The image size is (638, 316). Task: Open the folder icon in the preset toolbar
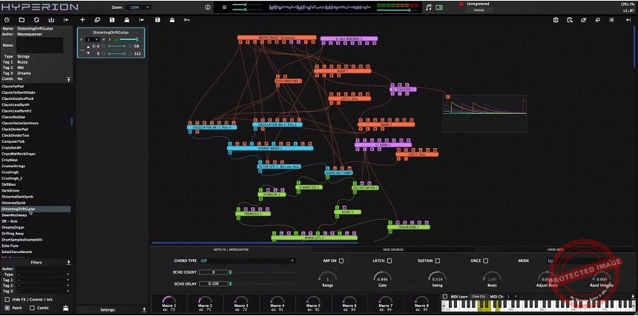[x=22, y=20]
